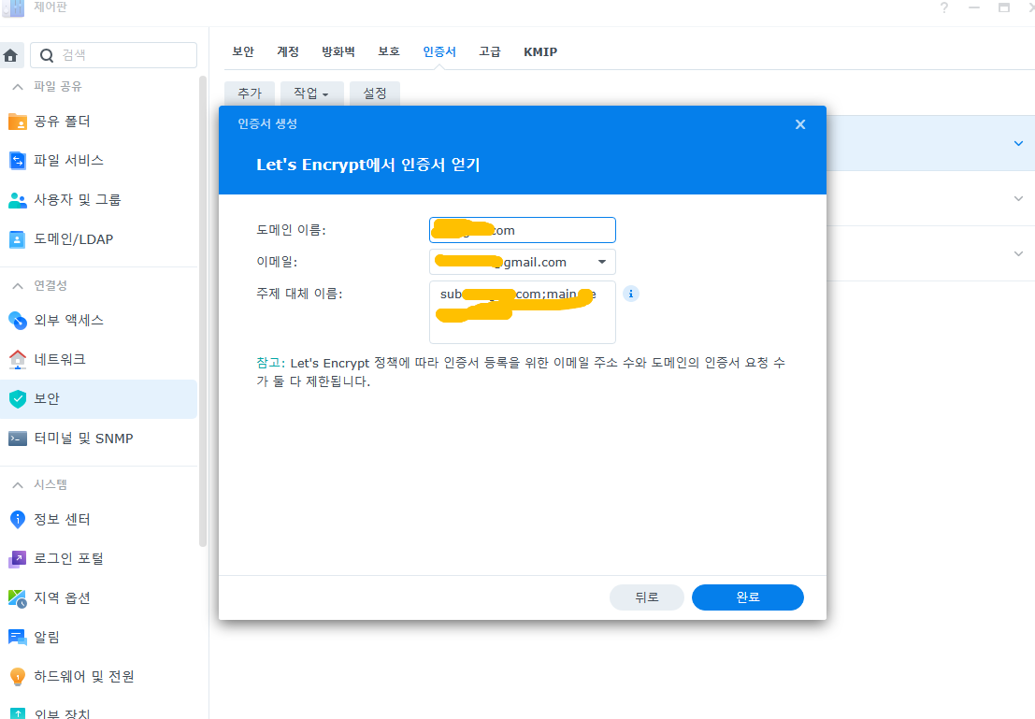The image size is (1035, 719).
Task: Expand the third certificate row chevron
Action: click(x=1018, y=253)
